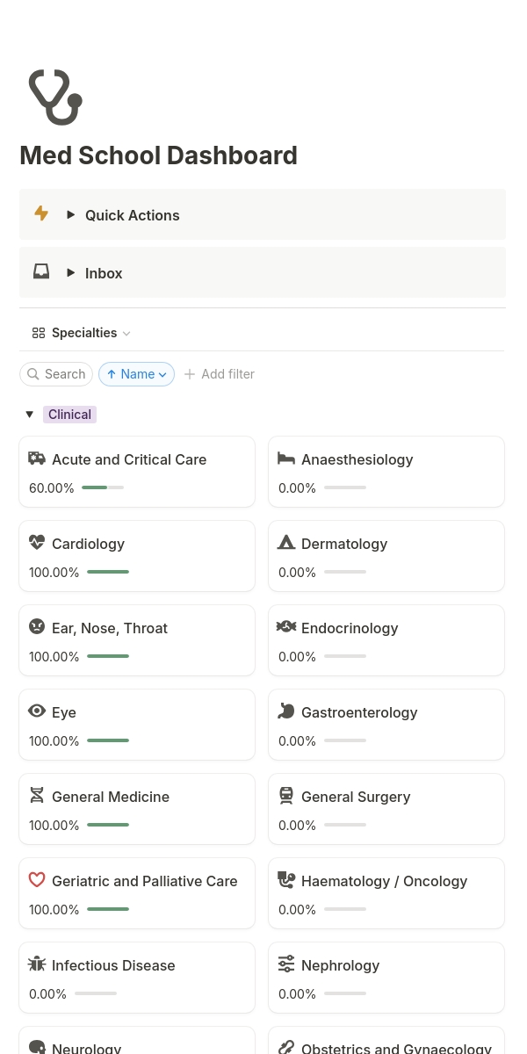Viewport: 527px width, 1054px height.
Task: Click the sliders icon beside Nephrology
Action: 286,964
